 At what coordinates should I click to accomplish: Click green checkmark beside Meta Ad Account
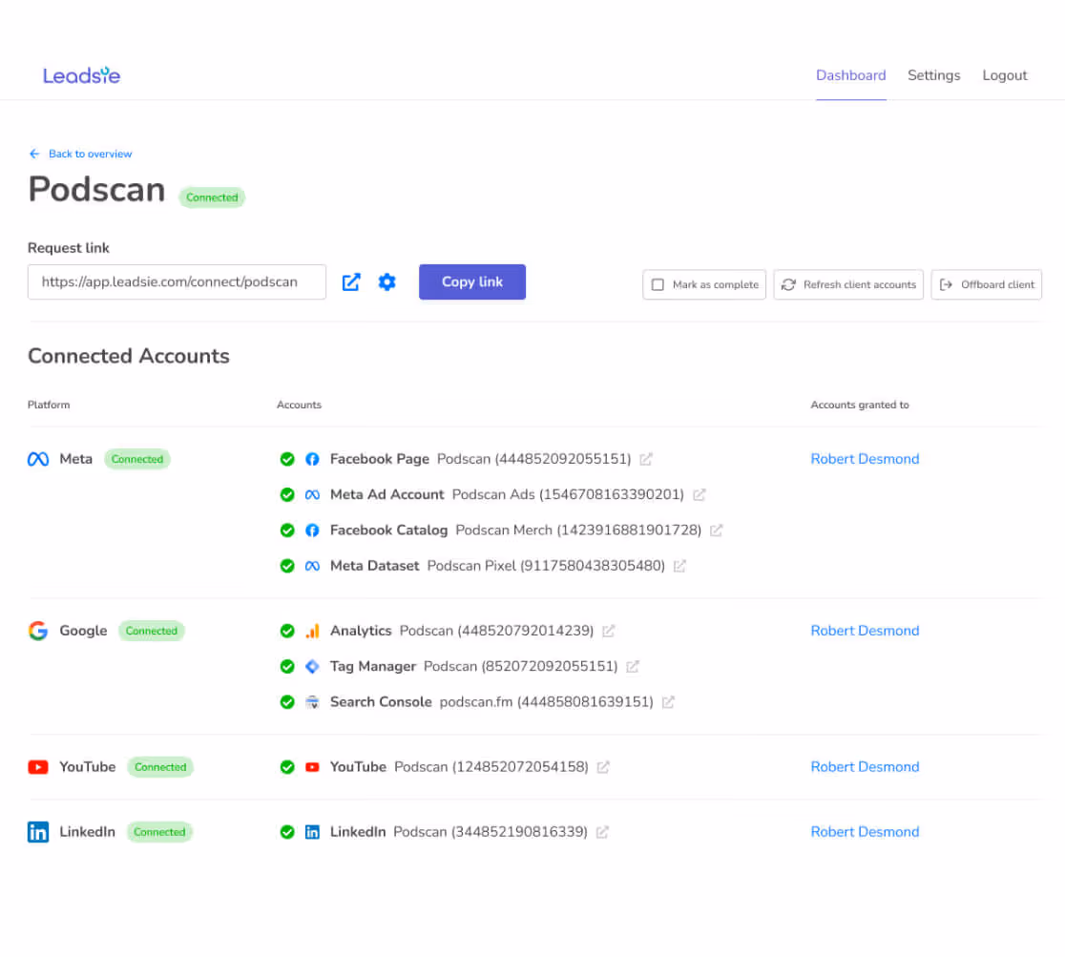click(287, 494)
